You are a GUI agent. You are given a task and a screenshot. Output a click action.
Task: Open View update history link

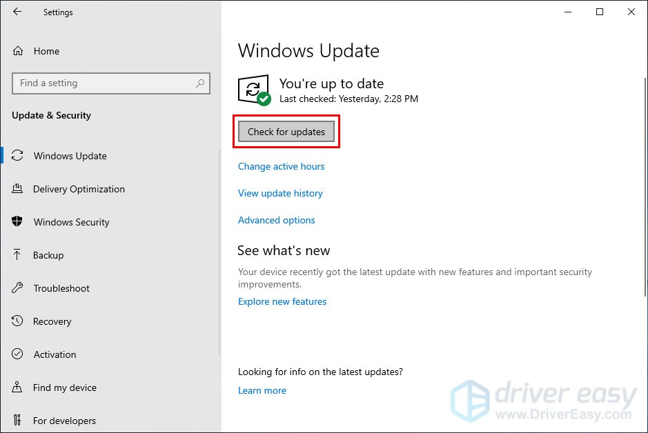tap(280, 193)
